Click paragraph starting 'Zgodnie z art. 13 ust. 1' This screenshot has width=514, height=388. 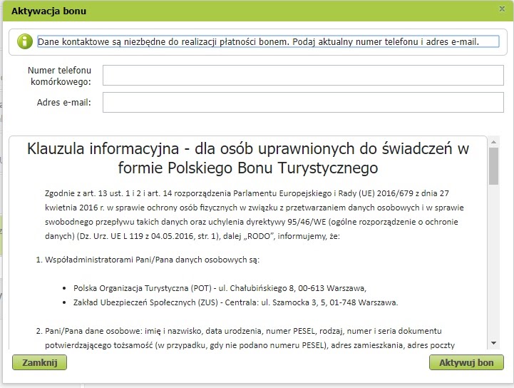coord(255,215)
